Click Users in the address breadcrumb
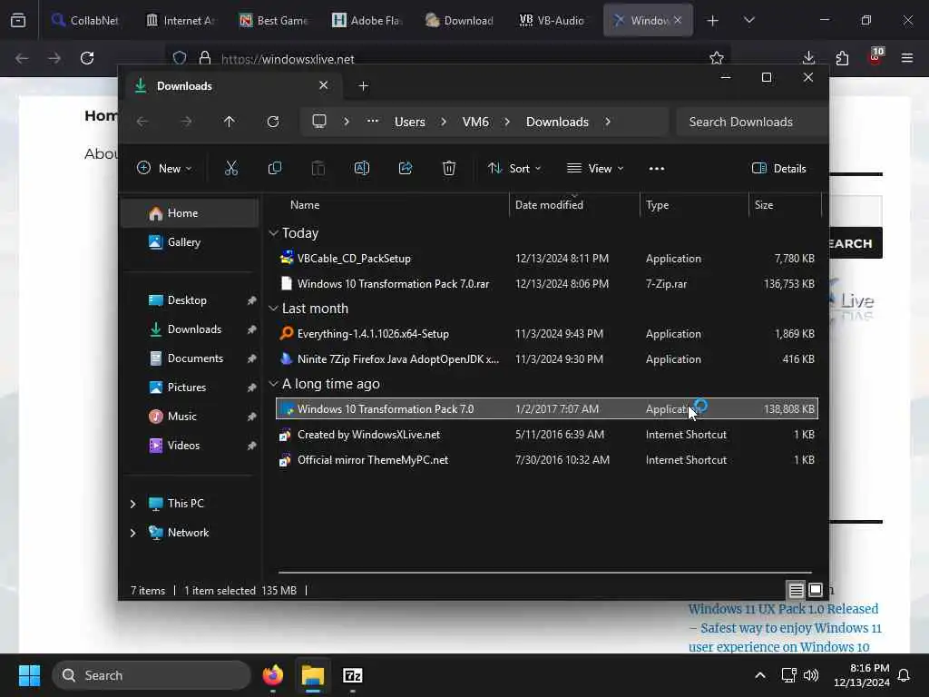This screenshot has width=929, height=697. [409, 122]
